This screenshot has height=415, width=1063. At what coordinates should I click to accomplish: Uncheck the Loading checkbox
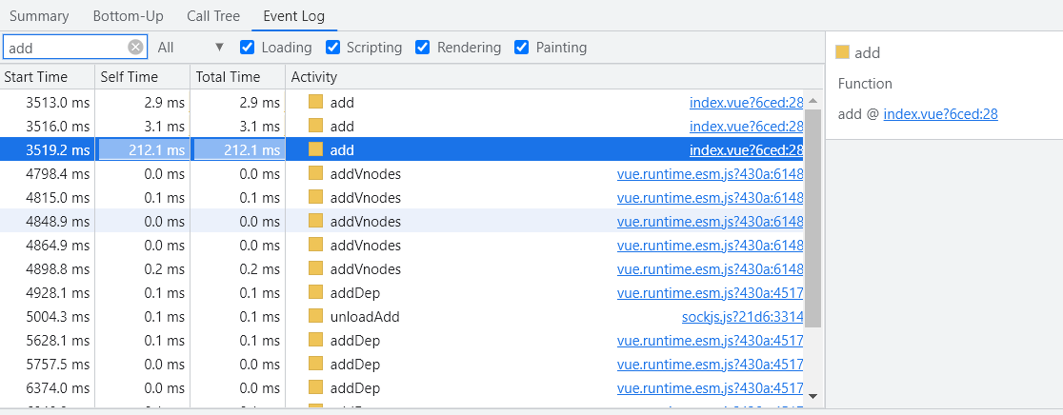(x=248, y=47)
